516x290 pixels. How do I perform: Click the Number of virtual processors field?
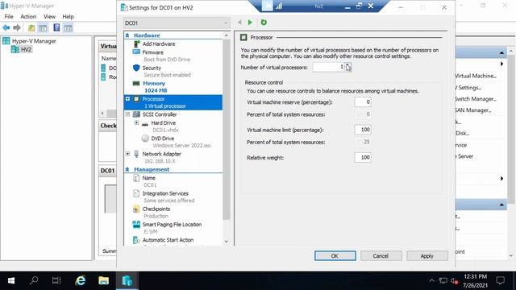328,67
